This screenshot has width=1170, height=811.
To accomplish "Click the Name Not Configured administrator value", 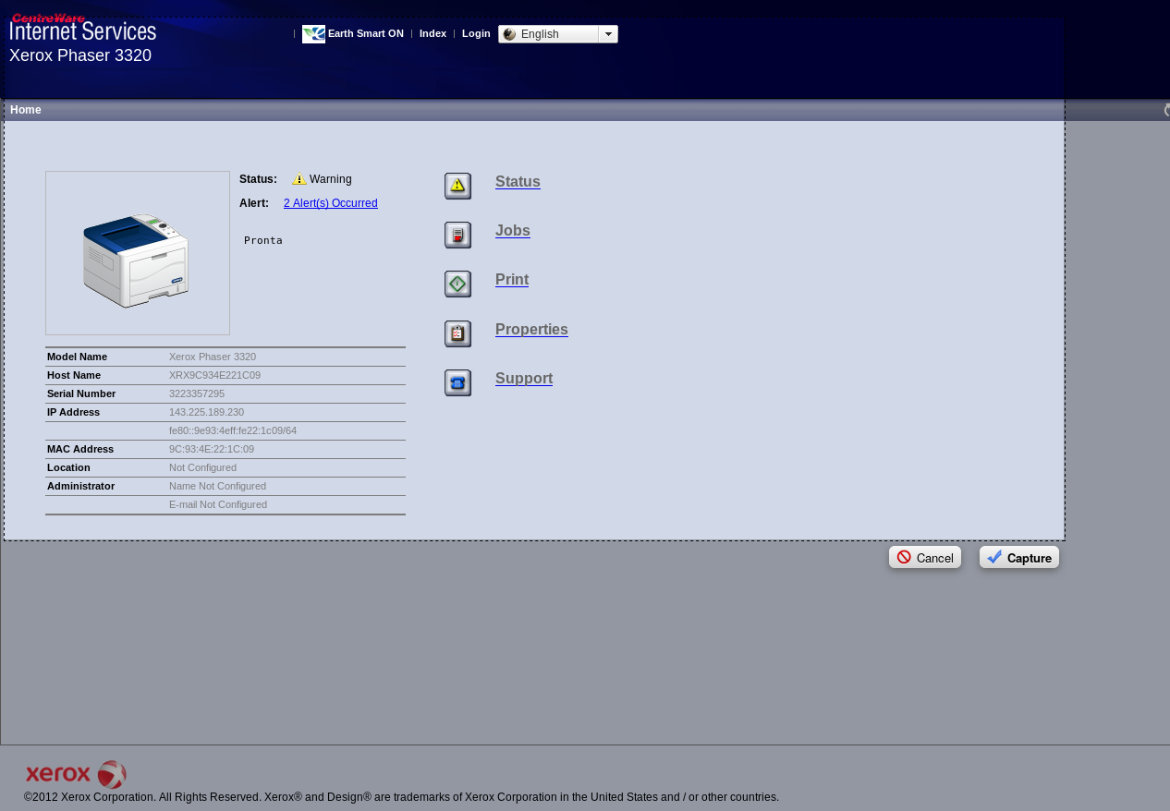I will click(217, 486).
